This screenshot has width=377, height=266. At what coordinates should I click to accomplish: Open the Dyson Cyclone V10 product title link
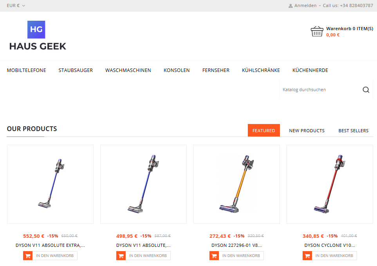(330, 245)
